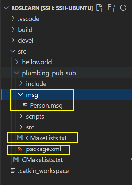This screenshot has height=185, width=132.
Task: Select the nested src folder name under plumbing_pub_sub
Action: [30, 127]
